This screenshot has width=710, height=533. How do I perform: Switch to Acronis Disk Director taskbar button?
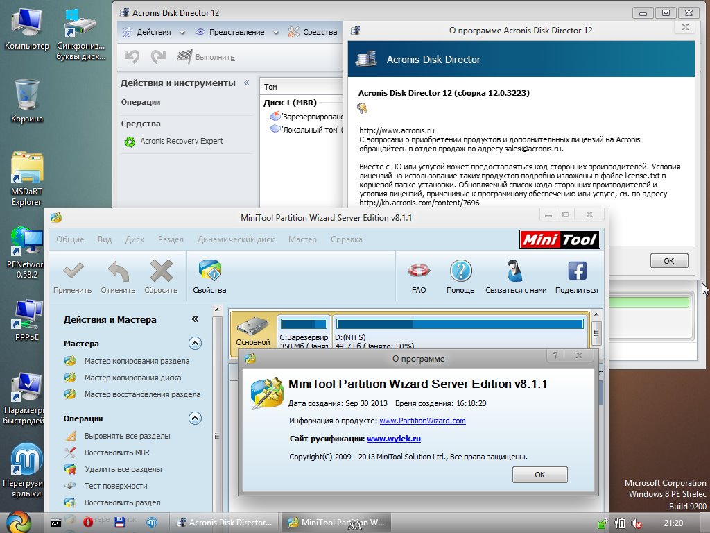coord(225,523)
